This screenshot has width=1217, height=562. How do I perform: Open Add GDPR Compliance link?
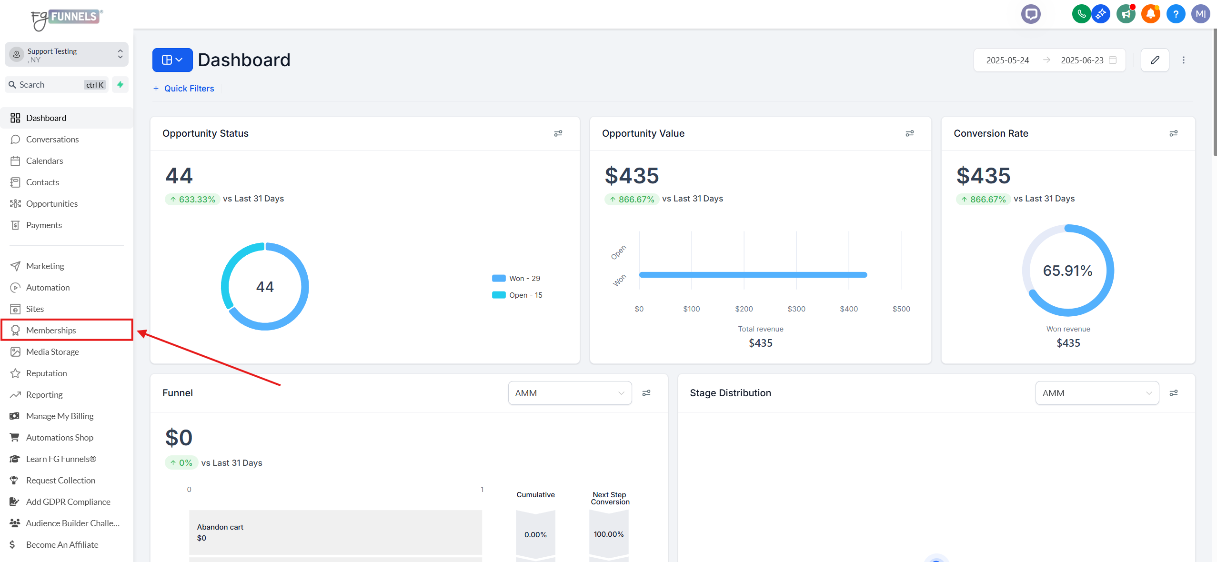pos(67,502)
